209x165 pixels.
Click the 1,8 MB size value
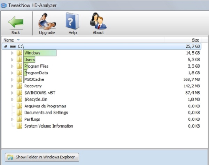point(194,99)
